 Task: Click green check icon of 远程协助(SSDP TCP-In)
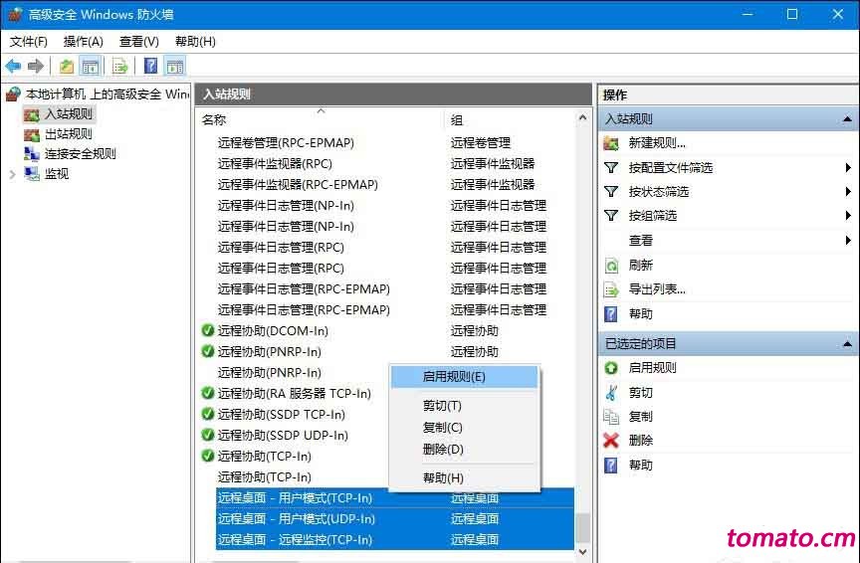click(207, 414)
